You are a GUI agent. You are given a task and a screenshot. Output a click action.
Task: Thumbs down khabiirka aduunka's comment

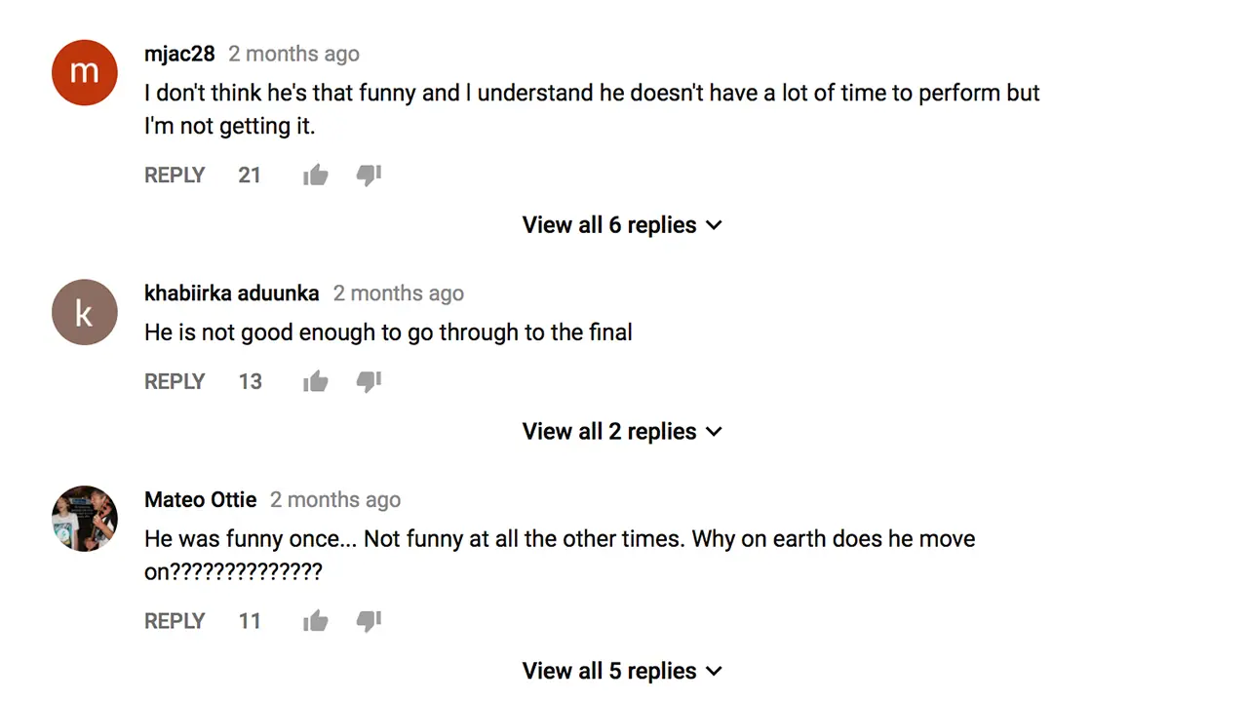[x=369, y=382]
